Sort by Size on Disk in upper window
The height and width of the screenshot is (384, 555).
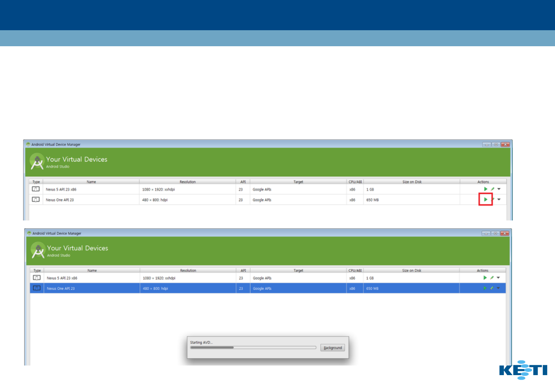[x=412, y=182]
